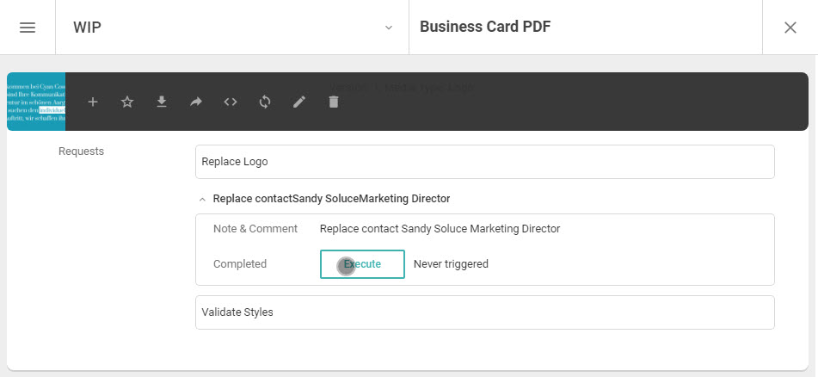Download the asset using download icon

pyautogui.click(x=162, y=102)
